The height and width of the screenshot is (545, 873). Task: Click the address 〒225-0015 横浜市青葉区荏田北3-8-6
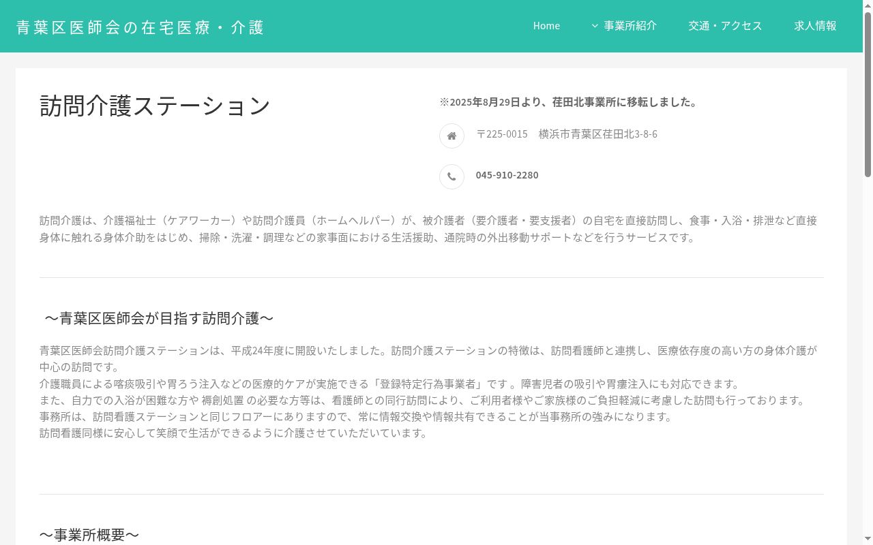tap(567, 134)
